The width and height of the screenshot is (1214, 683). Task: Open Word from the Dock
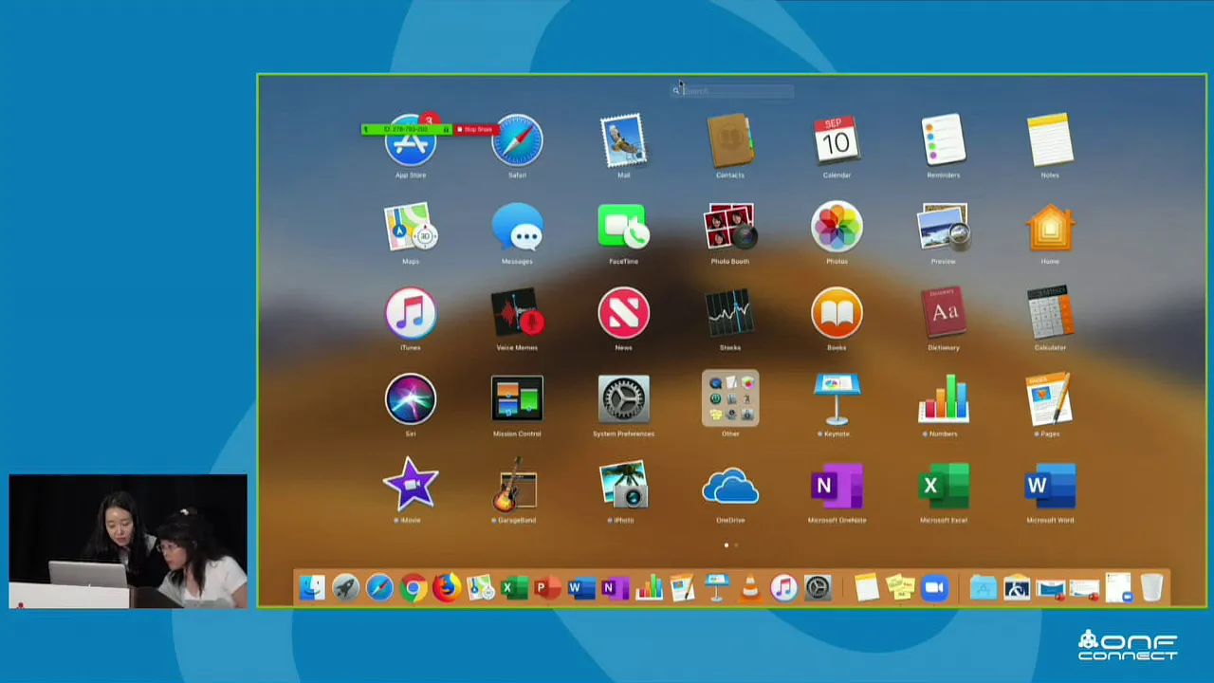[x=581, y=588]
